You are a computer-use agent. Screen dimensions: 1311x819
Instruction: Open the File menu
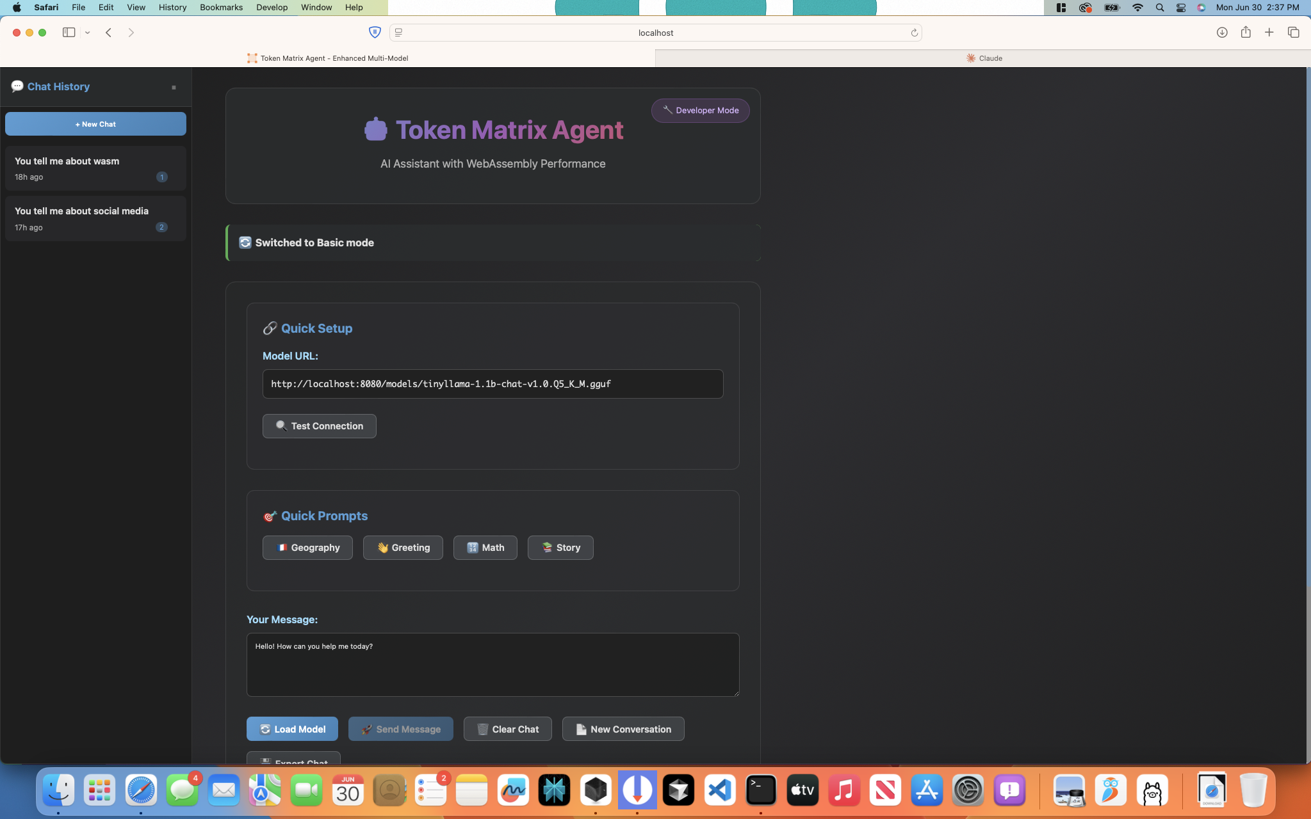tap(79, 8)
